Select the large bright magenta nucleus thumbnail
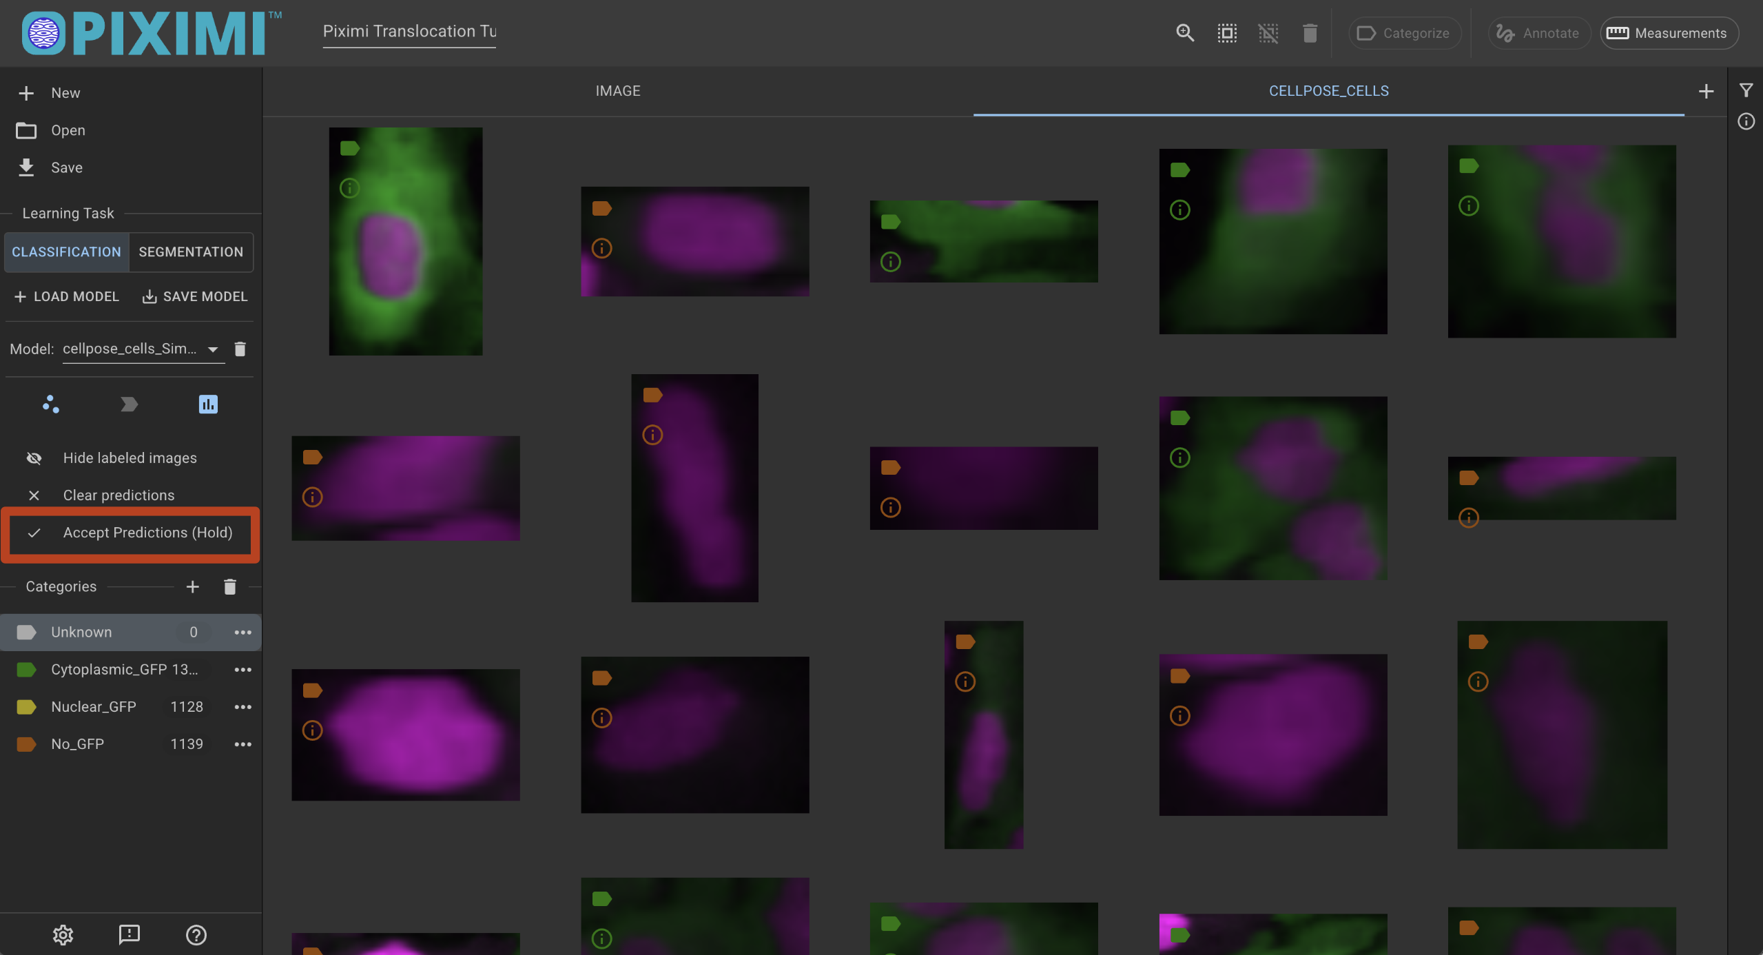Image resolution: width=1763 pixels, height=955 pixels. click(406, 735)
